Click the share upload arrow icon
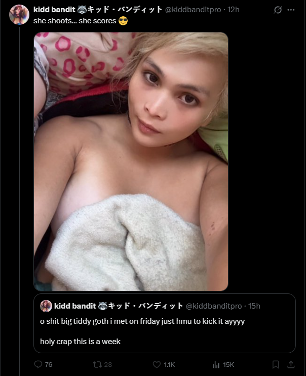This screenshot has width=306, height=376. (291, 365)
